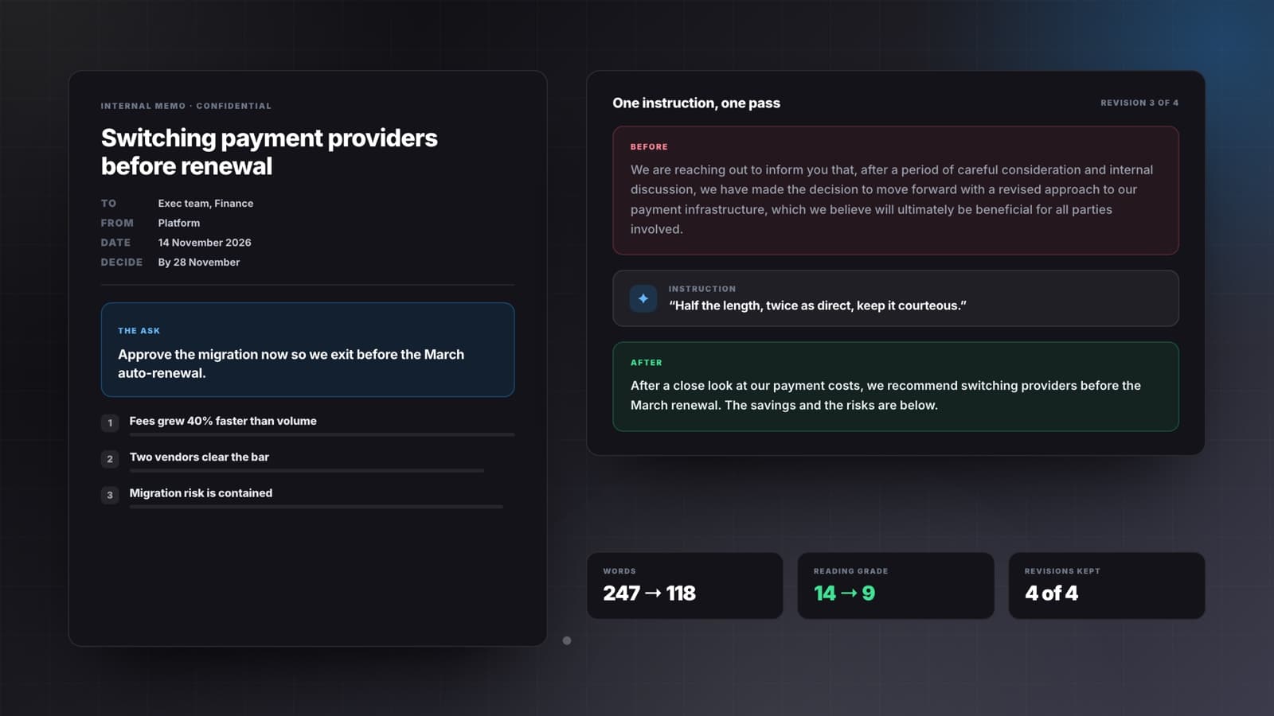Click The Ask callout box

click(x=307, y=349)
